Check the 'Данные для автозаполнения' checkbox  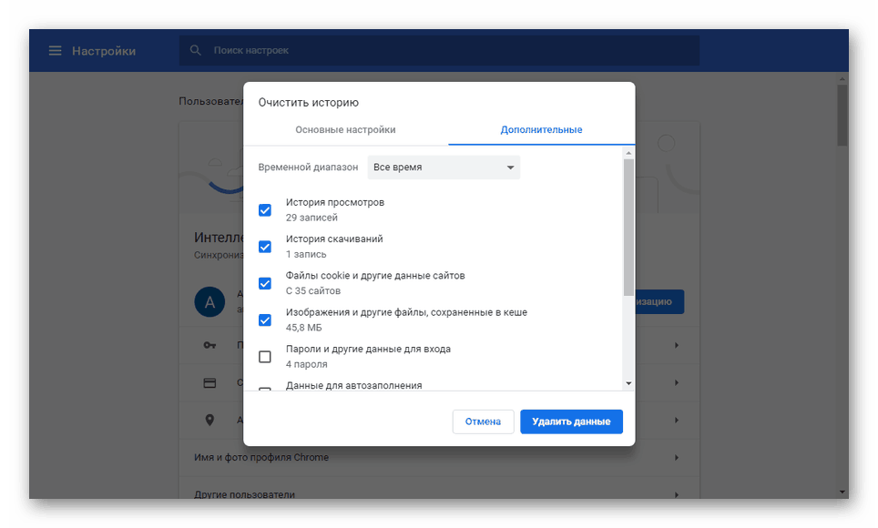coord(265,389)
